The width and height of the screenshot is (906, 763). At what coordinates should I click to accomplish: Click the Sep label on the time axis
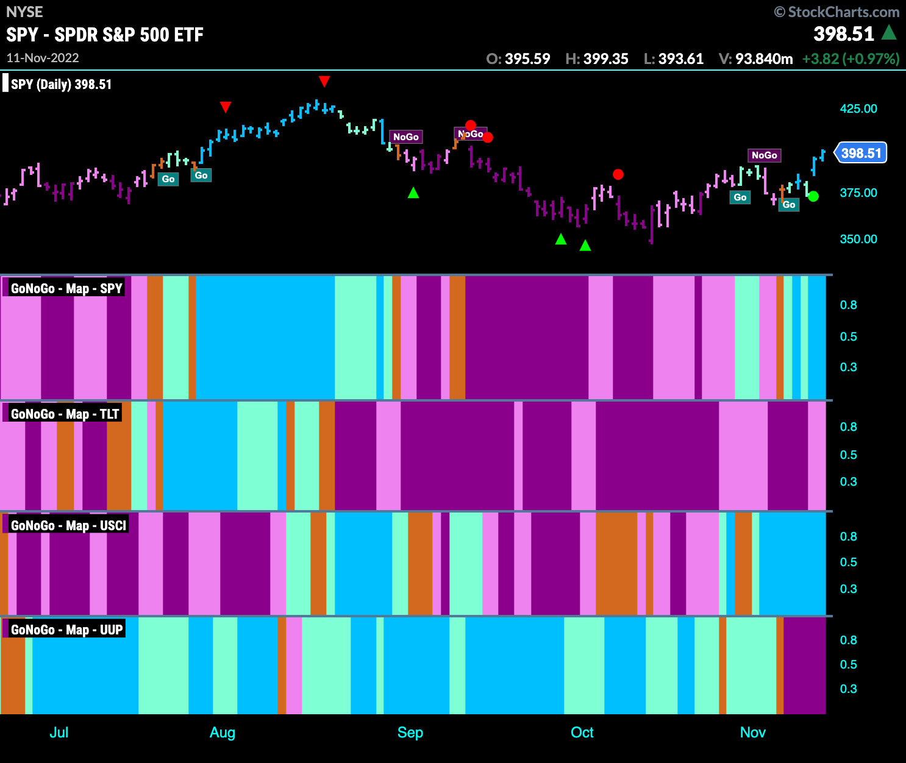point(410,733)
